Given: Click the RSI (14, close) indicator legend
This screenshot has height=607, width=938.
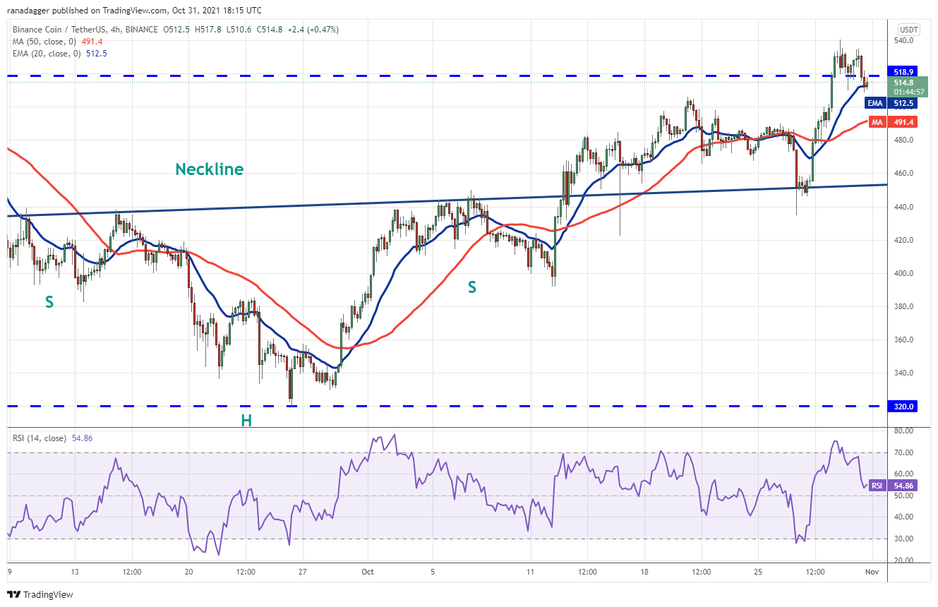Looking at the screenshot, I should coord(53,438).
